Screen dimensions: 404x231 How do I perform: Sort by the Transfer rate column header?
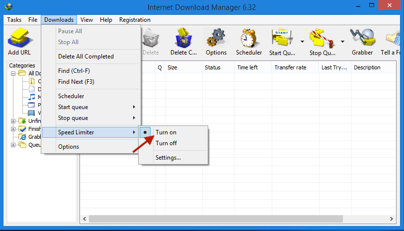(x=296, y=67)
